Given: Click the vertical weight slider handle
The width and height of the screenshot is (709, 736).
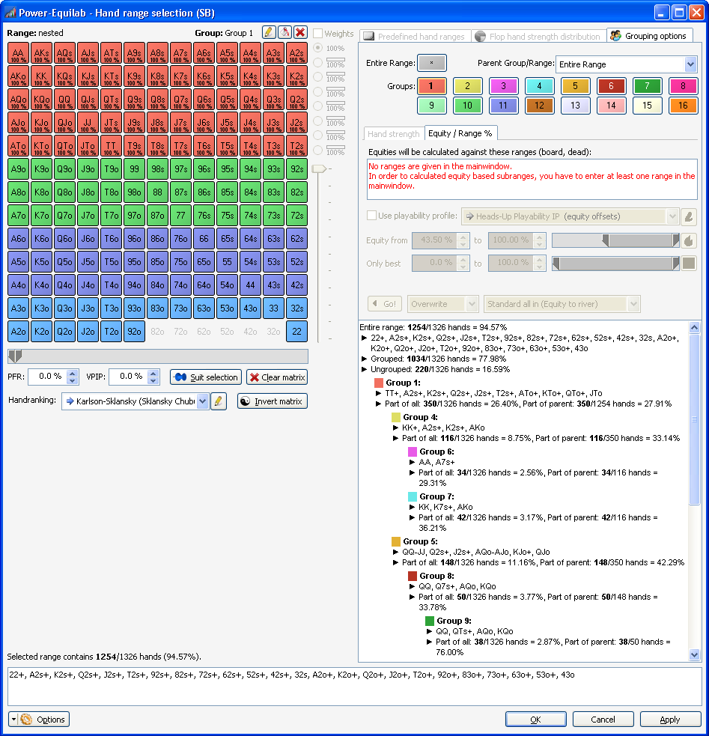Looking at the screenshot, I should 319,168.
